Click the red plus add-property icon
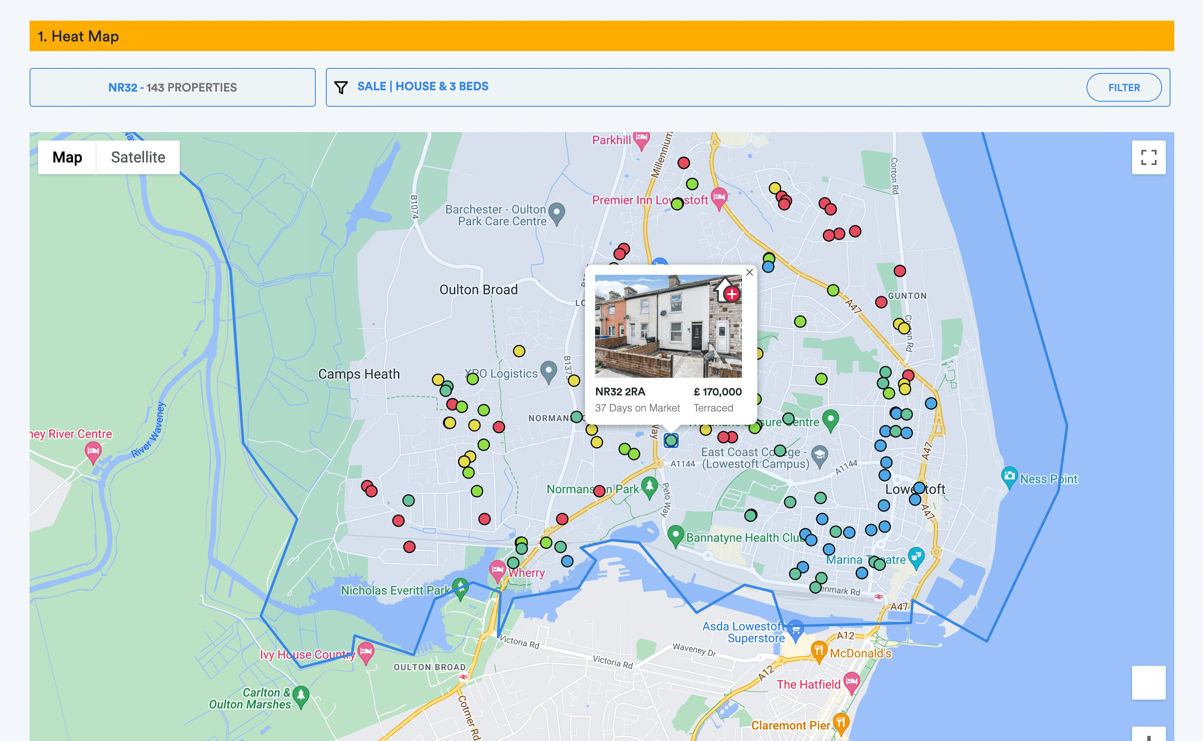 coord(732,294)
